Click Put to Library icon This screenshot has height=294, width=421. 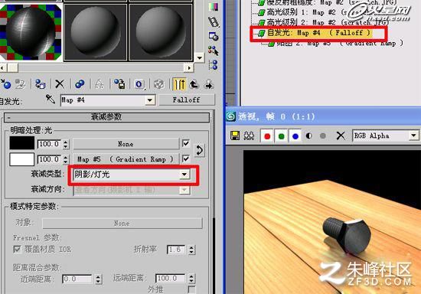[119, 84]
